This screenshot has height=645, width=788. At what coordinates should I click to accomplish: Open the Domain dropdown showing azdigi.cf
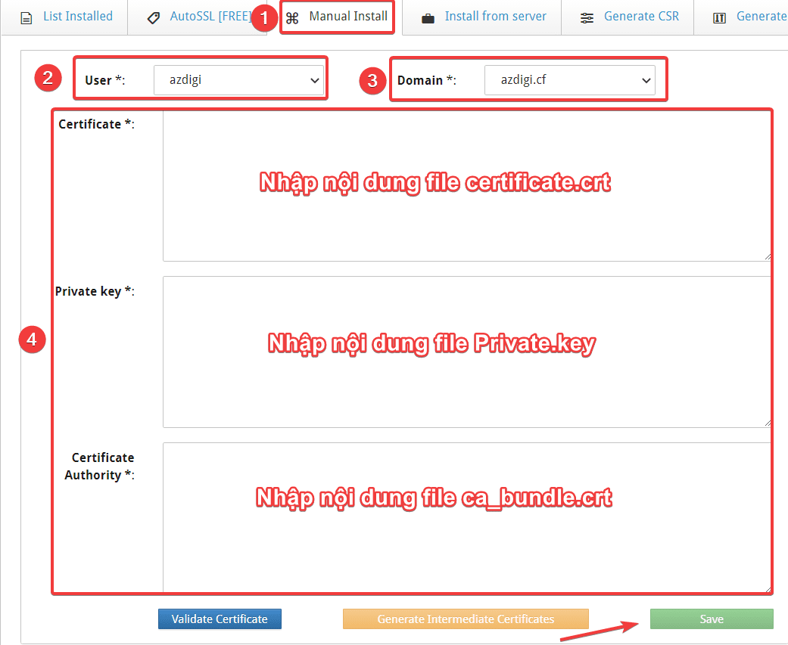click(x=570, y=79)
